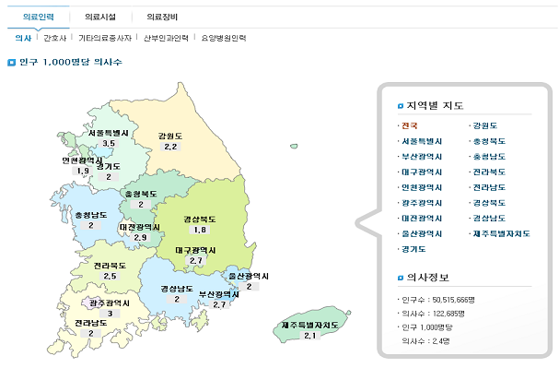
Task: Click 인천광역시 link in region list
Action: (422, 187)
